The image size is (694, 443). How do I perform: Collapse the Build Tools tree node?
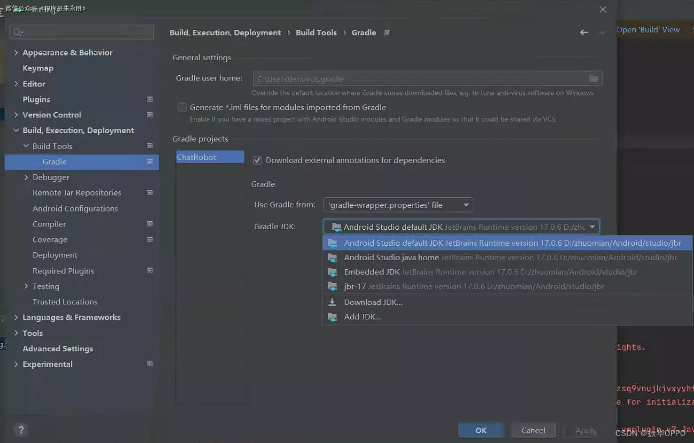click(26, 146)
